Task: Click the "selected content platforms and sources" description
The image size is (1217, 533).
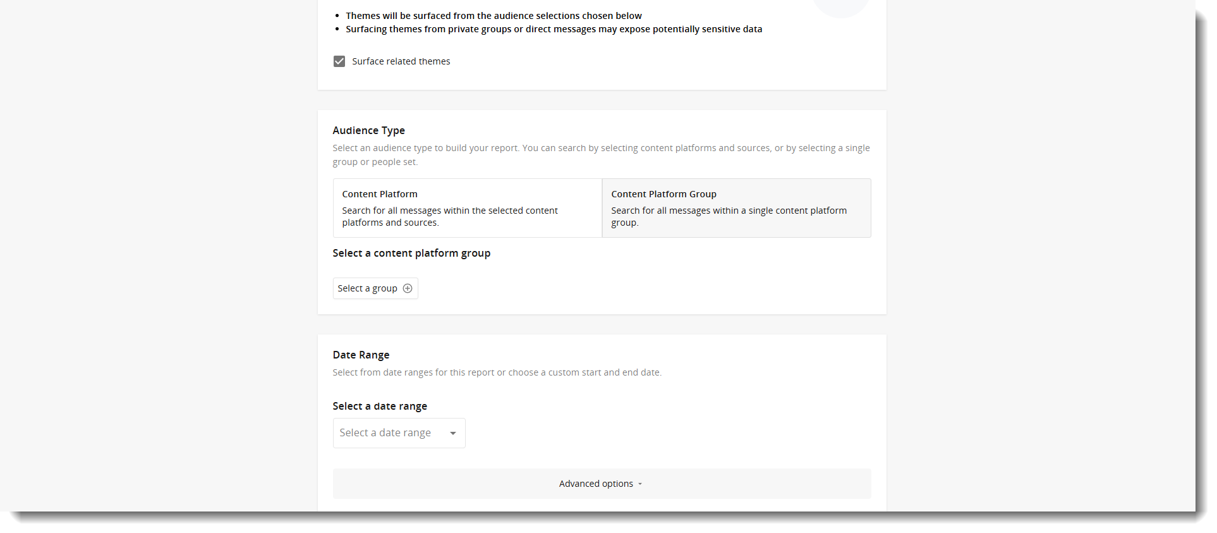Action: [x=450, y=216]
